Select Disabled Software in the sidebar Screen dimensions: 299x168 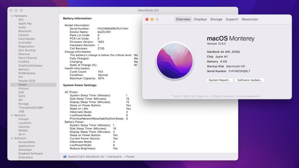point(31,153)
